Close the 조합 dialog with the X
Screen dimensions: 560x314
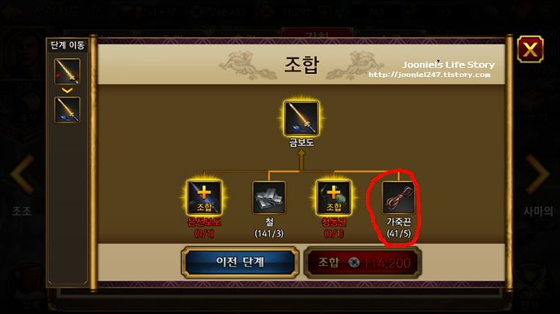point(530,49)
